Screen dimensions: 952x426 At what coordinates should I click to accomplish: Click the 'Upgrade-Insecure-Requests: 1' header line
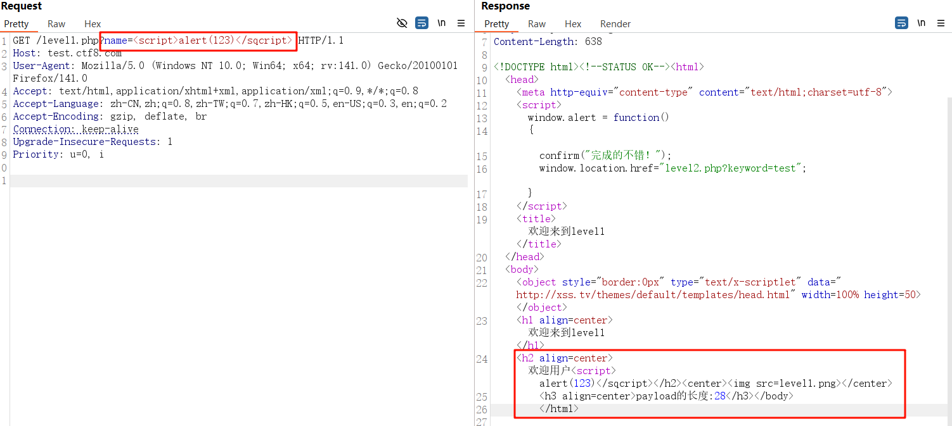pos(93,142)
